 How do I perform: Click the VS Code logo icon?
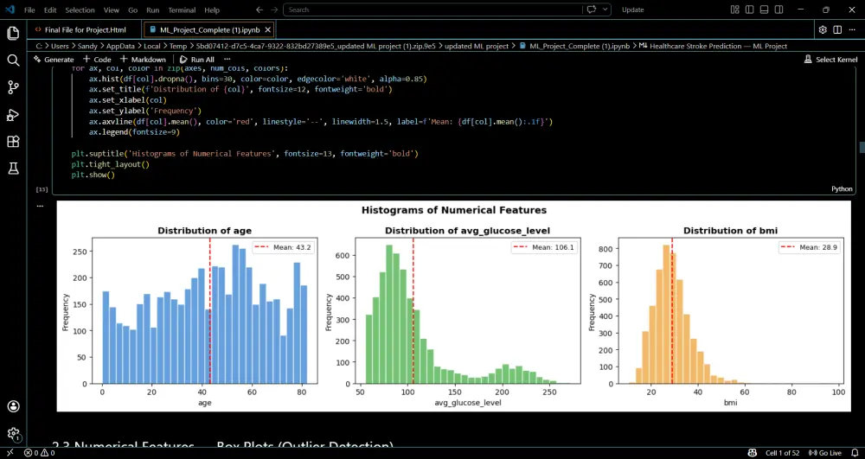click(x=10, y=10)
